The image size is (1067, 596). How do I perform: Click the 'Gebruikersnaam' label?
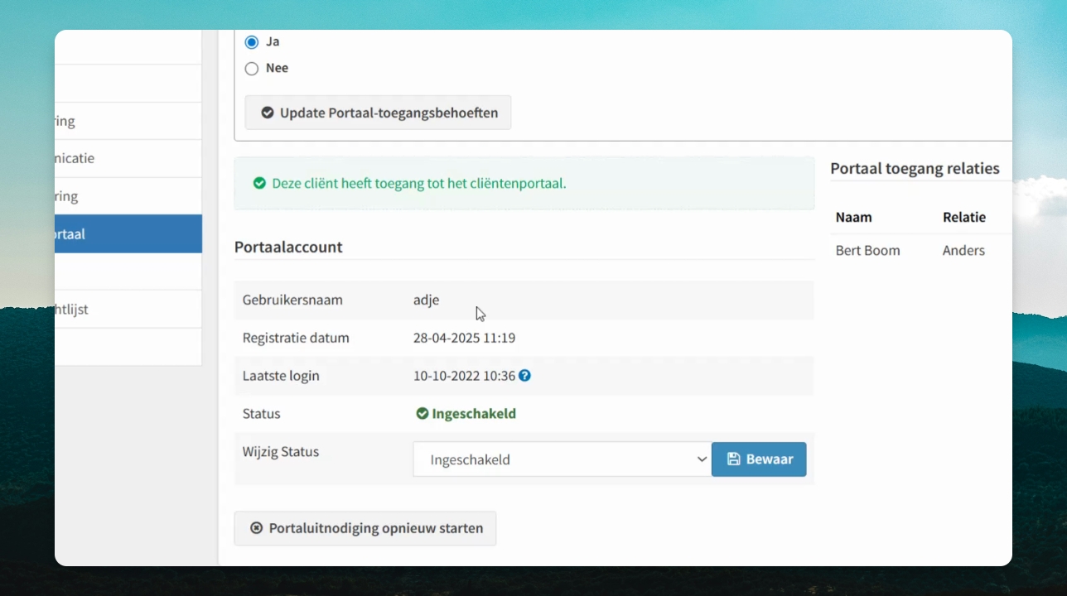292,300
